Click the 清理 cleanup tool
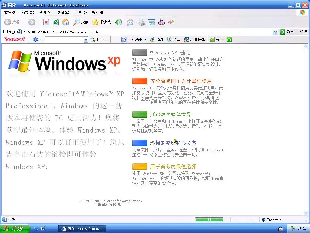The width and height of the screenshot is (310, 233). click(157, 39)
